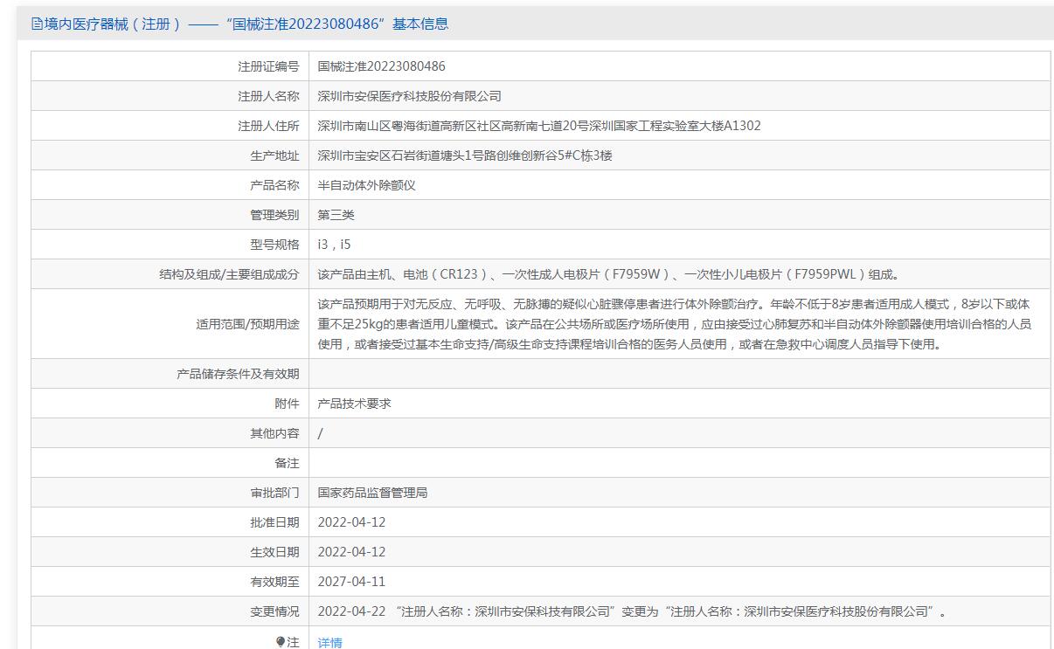This screenshot has width=1054, height=649.
Task: Click the 批准日期 row label
Action: 274,522
